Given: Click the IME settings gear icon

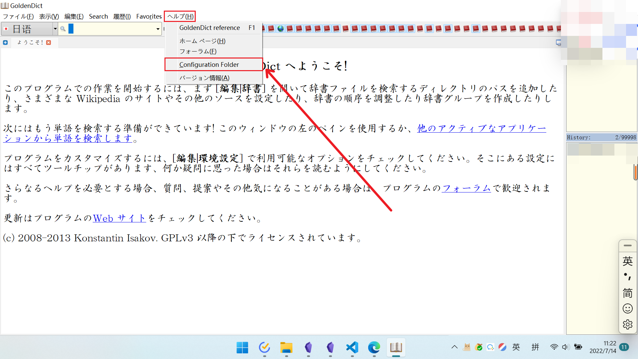Looking at the screenshot, I should [x=627, y=324].
